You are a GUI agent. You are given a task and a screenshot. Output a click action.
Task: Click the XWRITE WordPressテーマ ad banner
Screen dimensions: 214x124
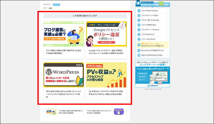coord(153,74)
